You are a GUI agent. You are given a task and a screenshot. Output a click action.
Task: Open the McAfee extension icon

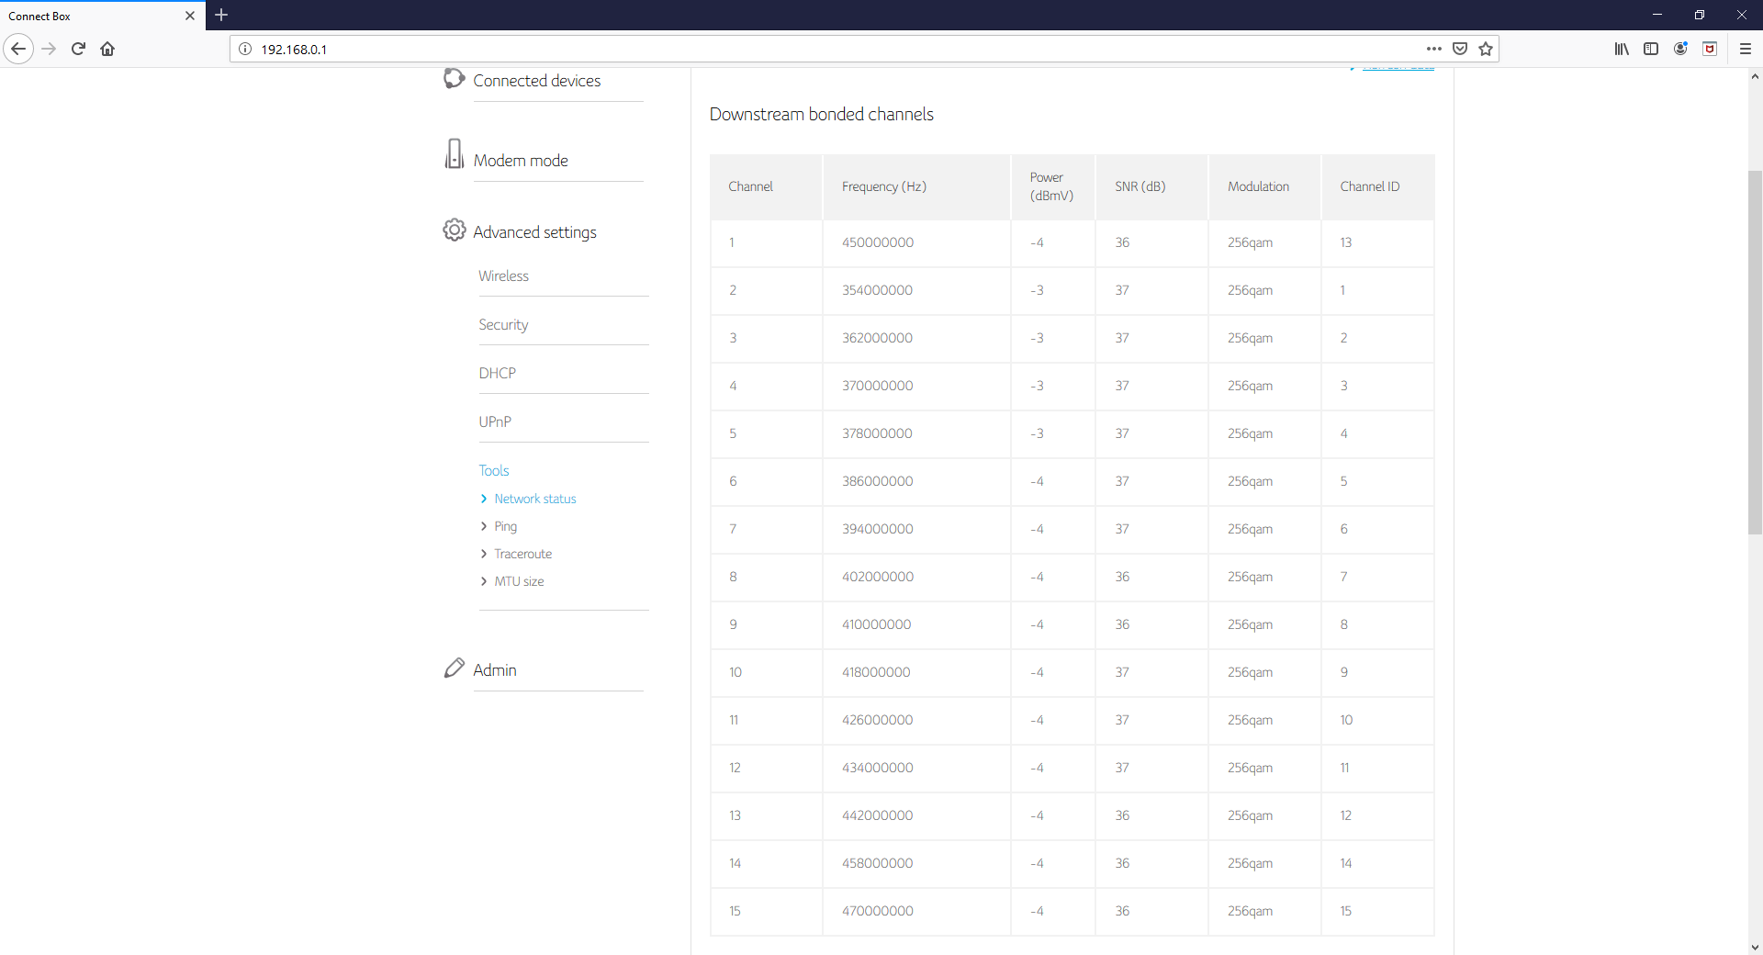[x=1710, y=49]
